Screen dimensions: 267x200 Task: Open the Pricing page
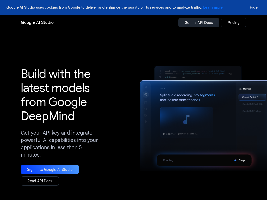(233, 23)
